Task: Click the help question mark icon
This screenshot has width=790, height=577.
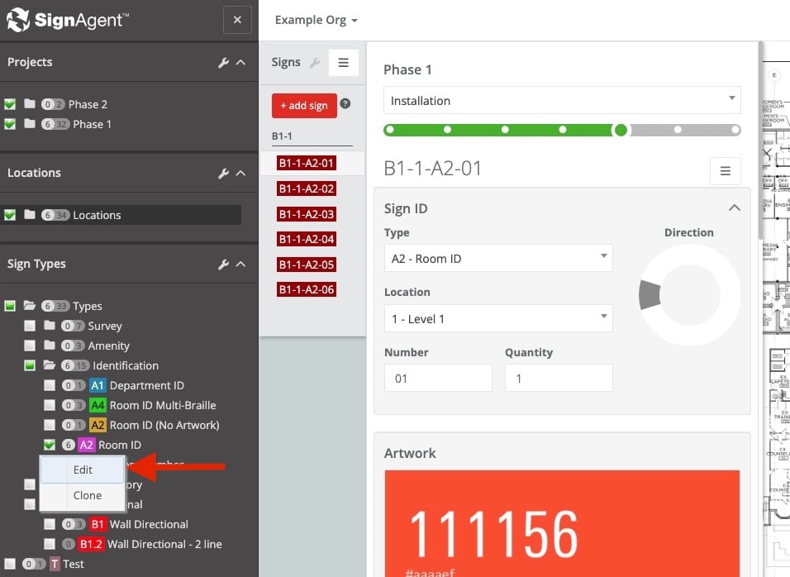Action: (345, 104)
